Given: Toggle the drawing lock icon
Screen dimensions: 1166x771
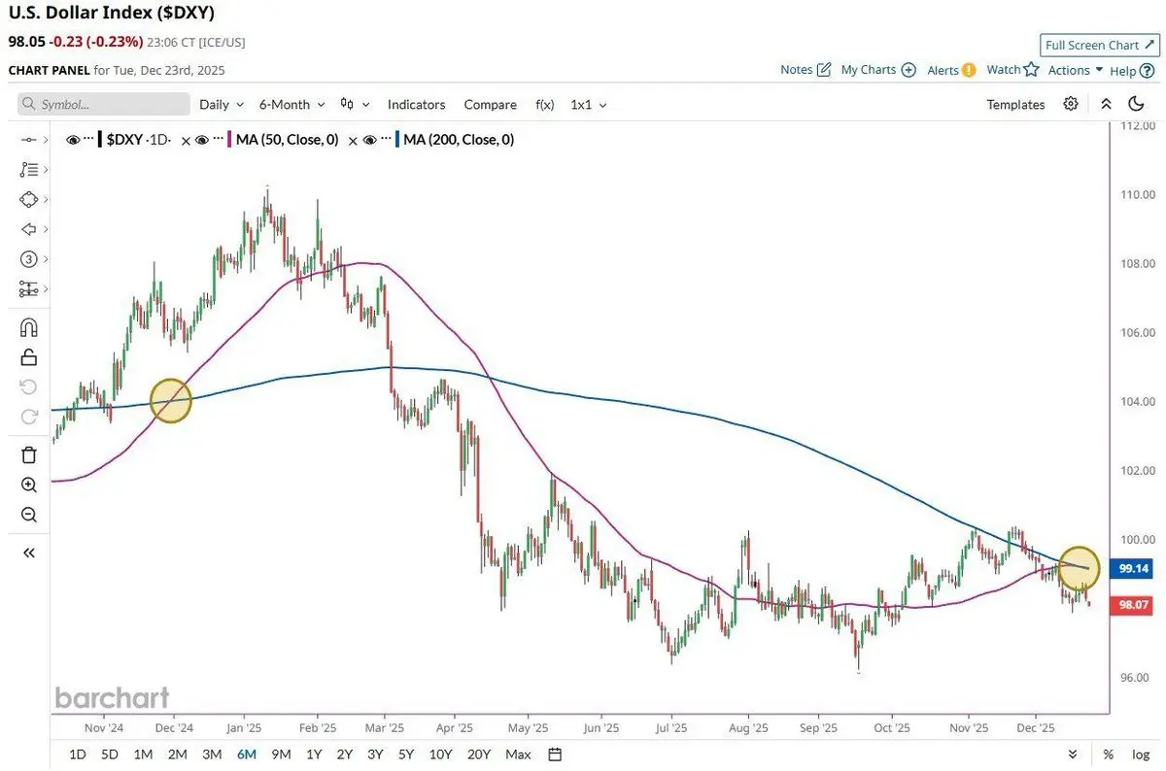Looking at the screenshot, I should click(28, 357).
